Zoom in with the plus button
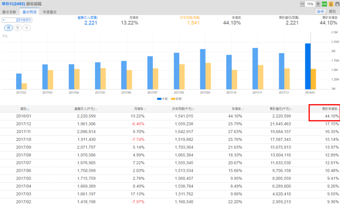Viewport: 340px width, 204px height. tap(318, 4)
